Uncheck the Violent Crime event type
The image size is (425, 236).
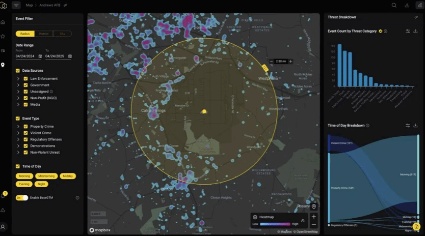point(25,133)
